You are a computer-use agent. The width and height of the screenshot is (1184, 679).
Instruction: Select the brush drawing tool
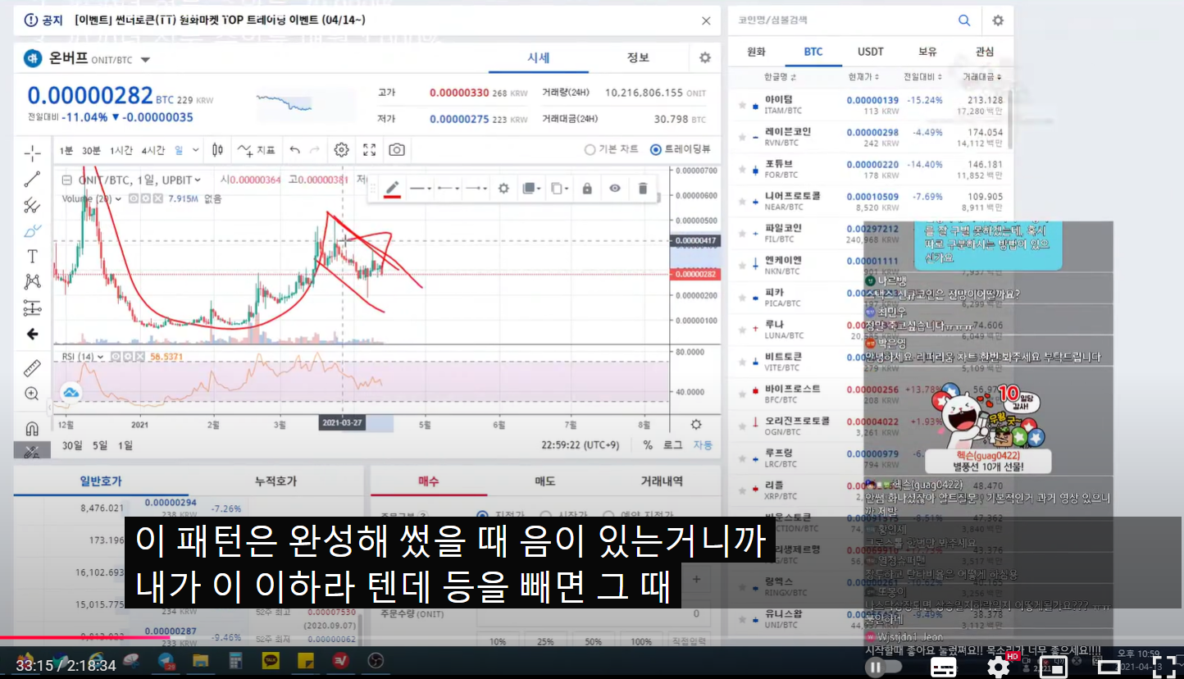pyautogui.click(x=32, y=230)
